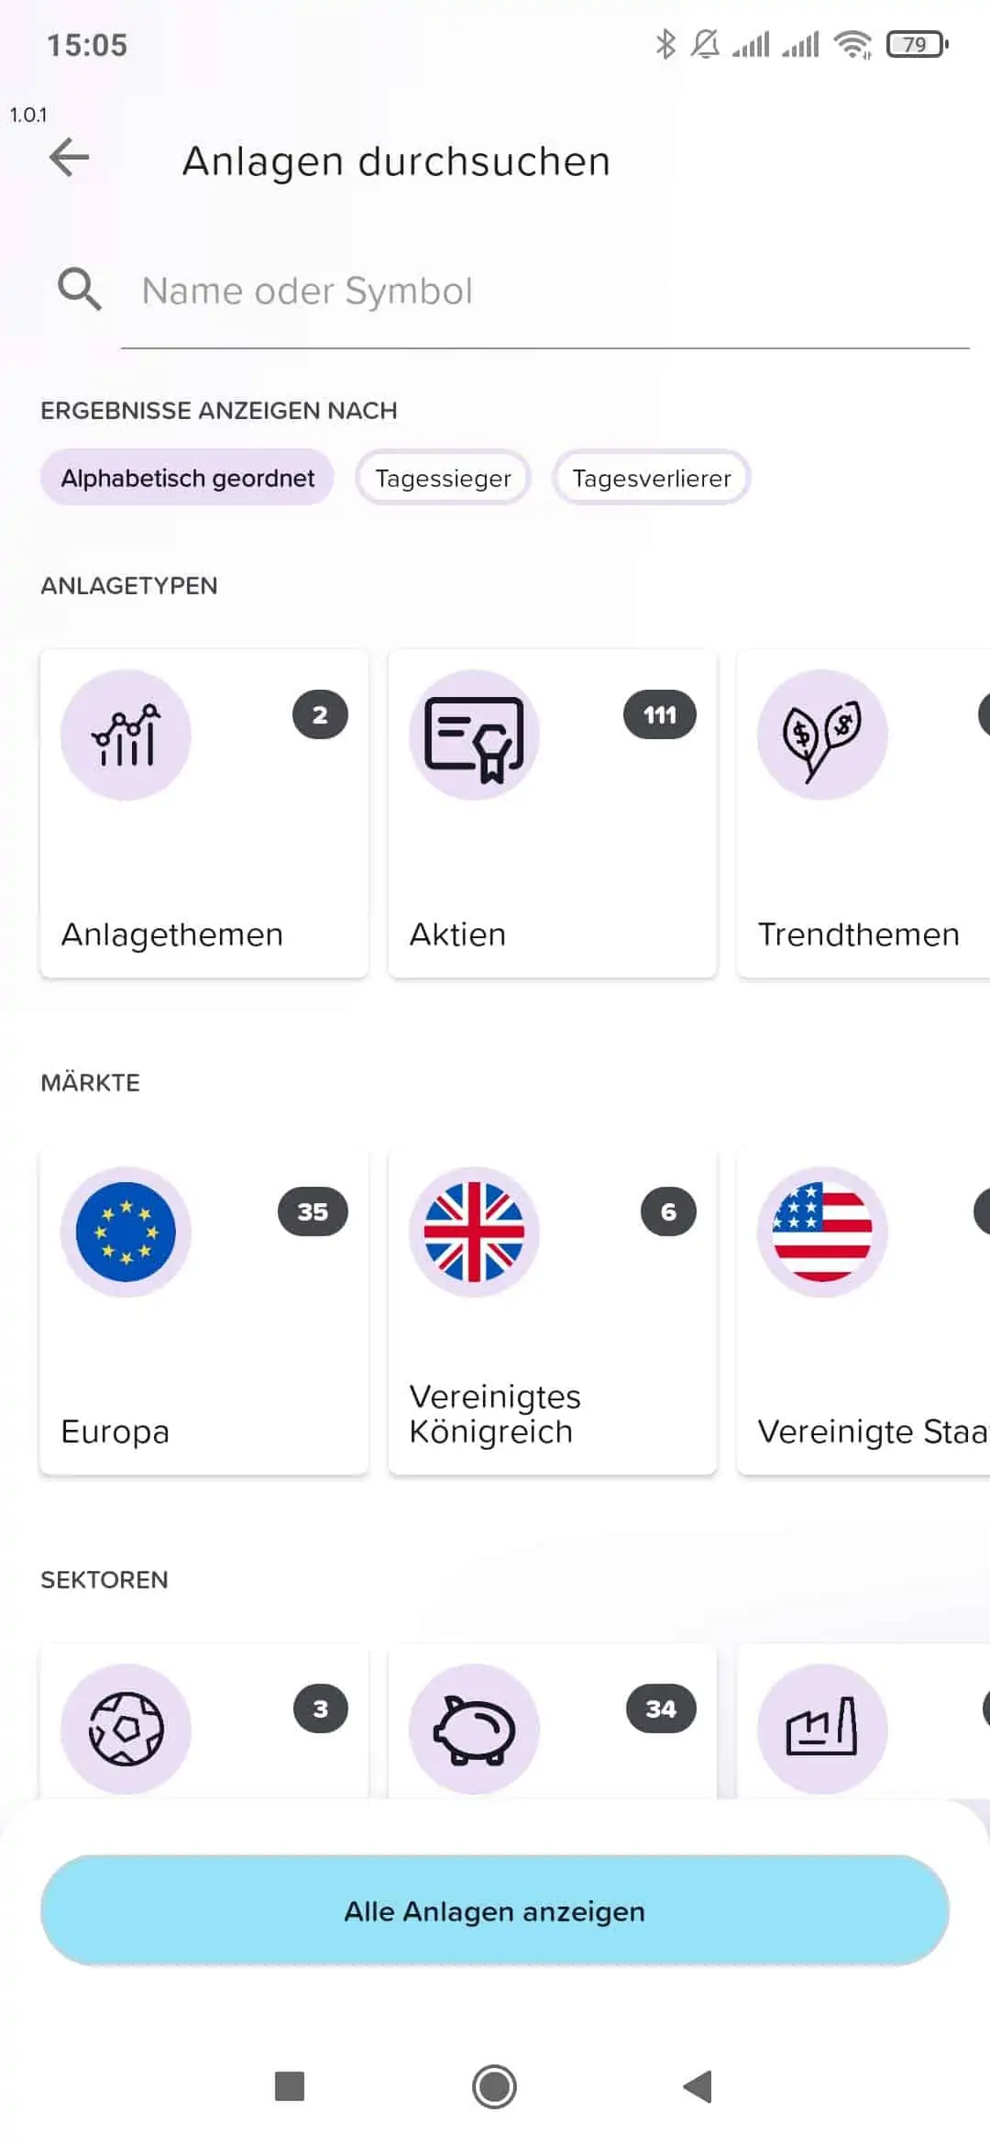Viewport: 990px width, 2146px height.
Task: Select the Vereinigte Staaten US flag market
Action: point(863,1311)
